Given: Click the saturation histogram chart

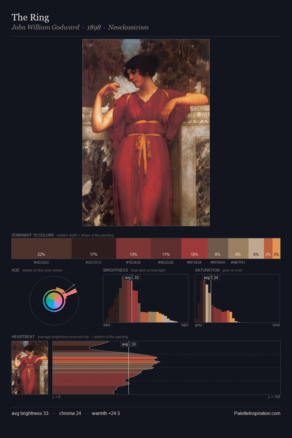Looking at the screenshot, I should [237, 298].
